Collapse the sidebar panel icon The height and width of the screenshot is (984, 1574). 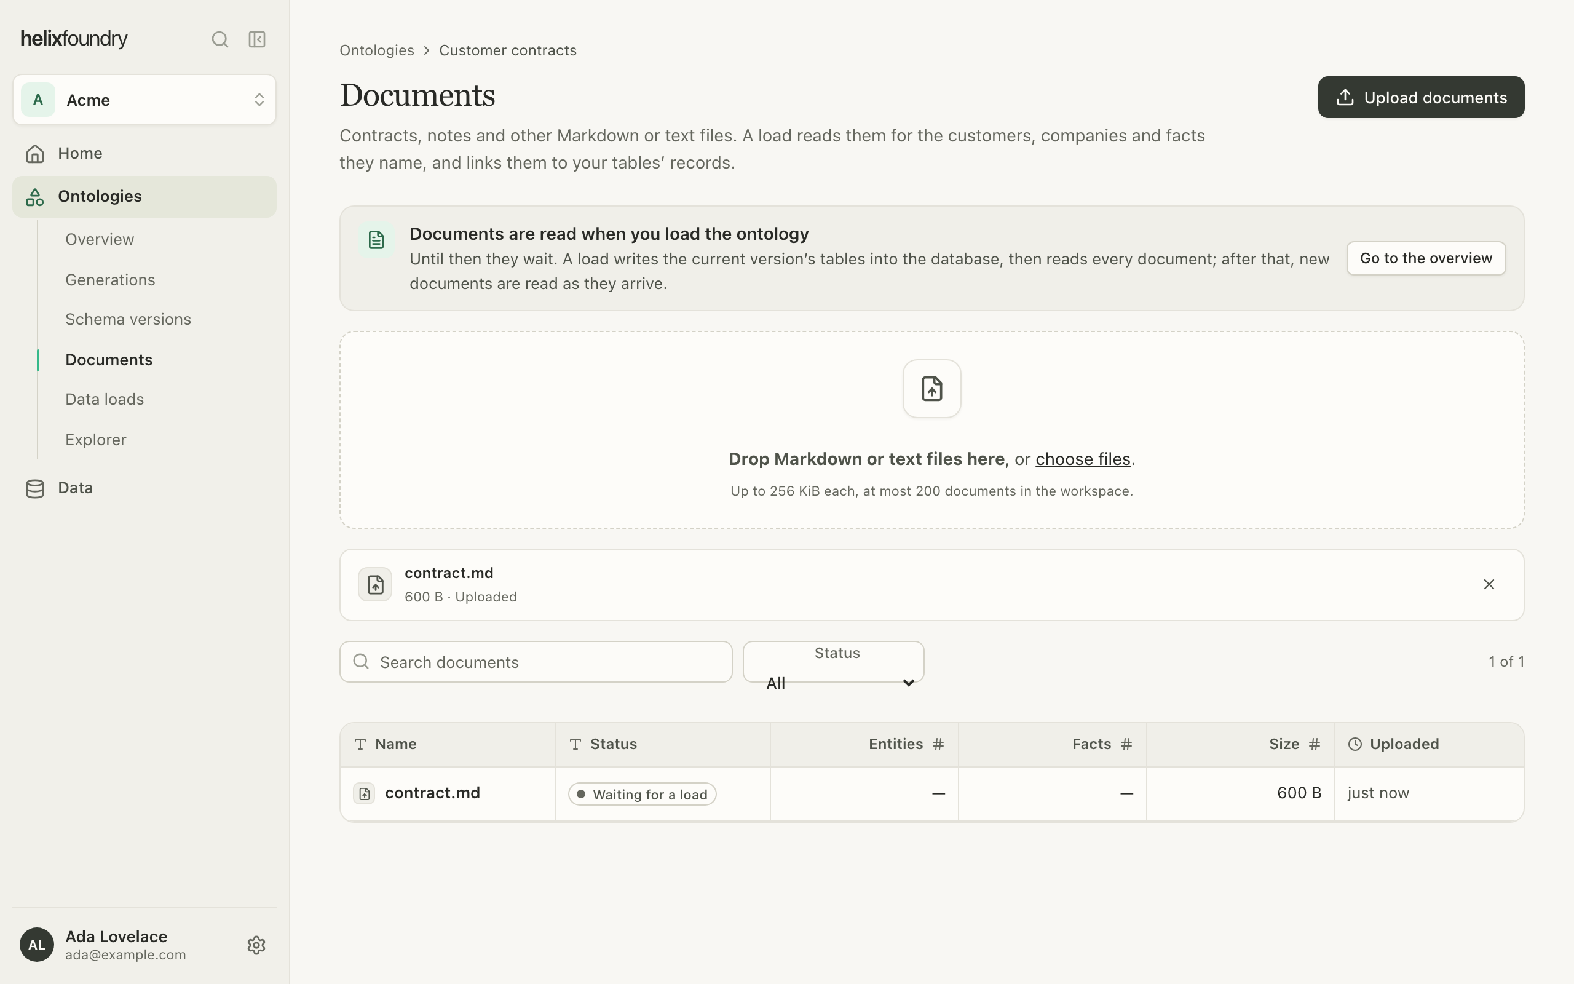click(x=257, y=40)
